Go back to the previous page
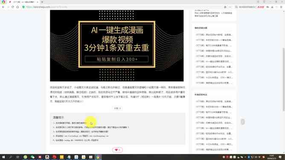Image resolution: width=285 pixels, height=160 pixels. 3,7
